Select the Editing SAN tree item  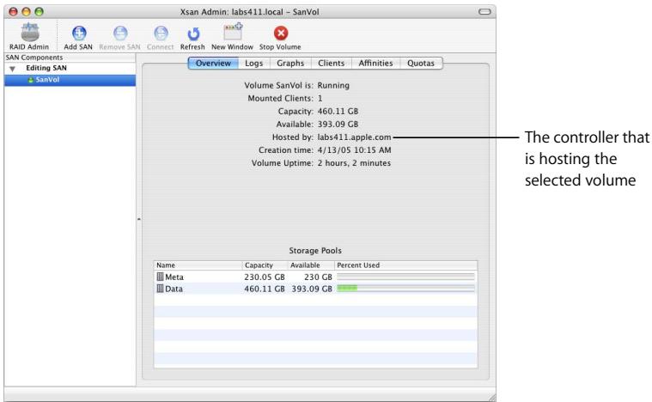(46, 68)
